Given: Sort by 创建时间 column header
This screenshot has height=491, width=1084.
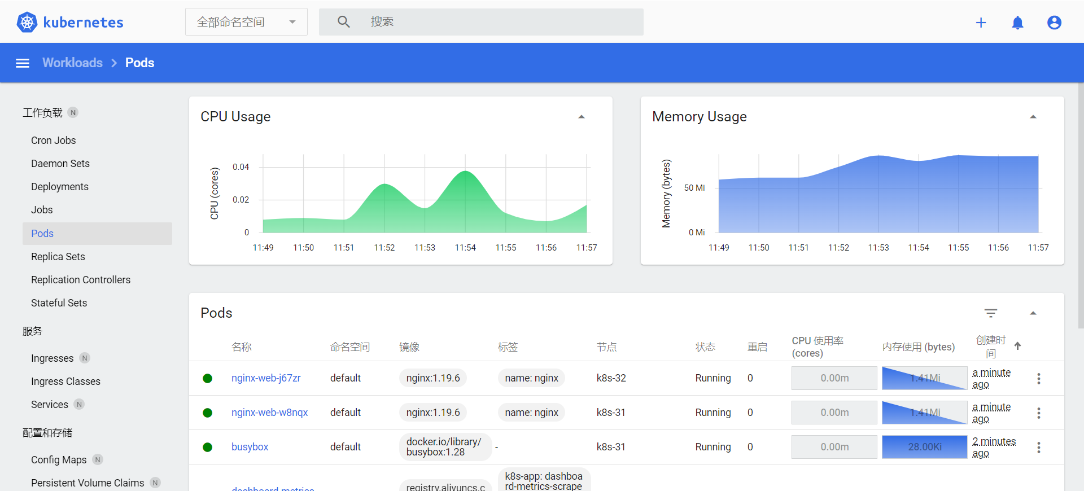Looking at the screenshot, I should click(x=991, y=347).
